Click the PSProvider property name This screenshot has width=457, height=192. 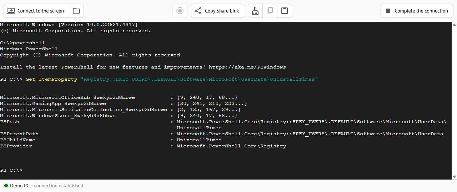tap(16, 146)
